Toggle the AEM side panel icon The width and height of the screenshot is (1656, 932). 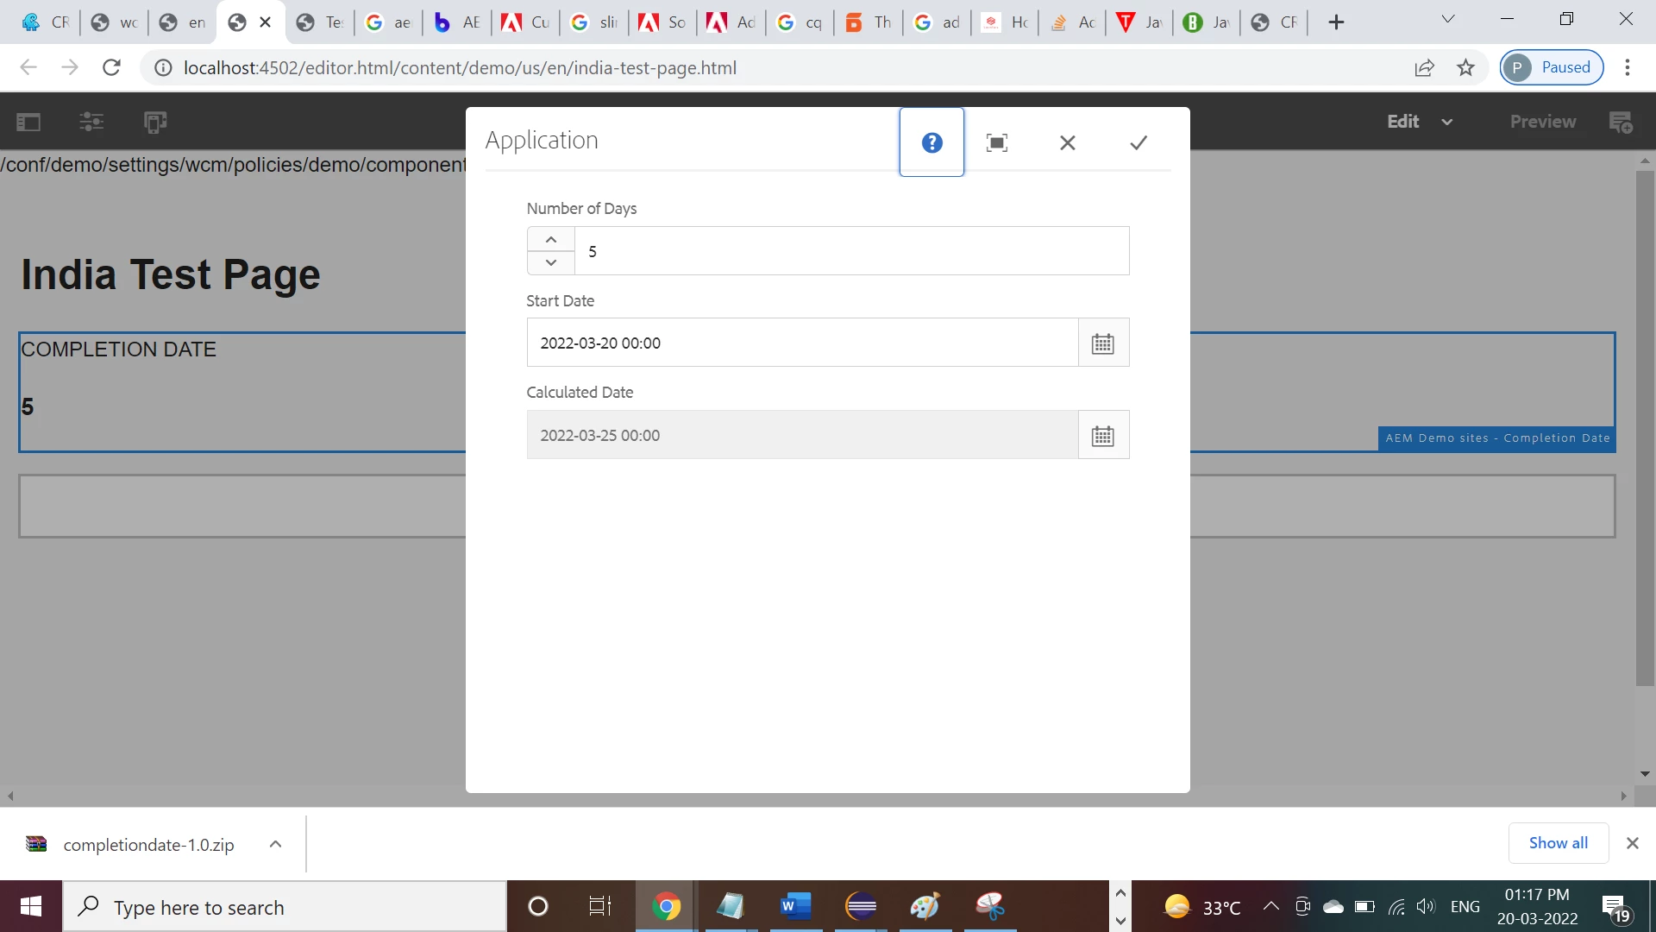(x=28, y=122)
